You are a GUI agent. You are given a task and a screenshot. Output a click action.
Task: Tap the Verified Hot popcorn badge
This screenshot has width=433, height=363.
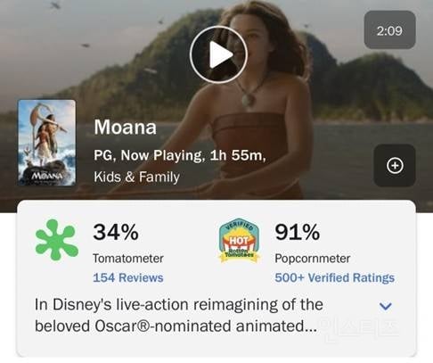pos(240,240)
